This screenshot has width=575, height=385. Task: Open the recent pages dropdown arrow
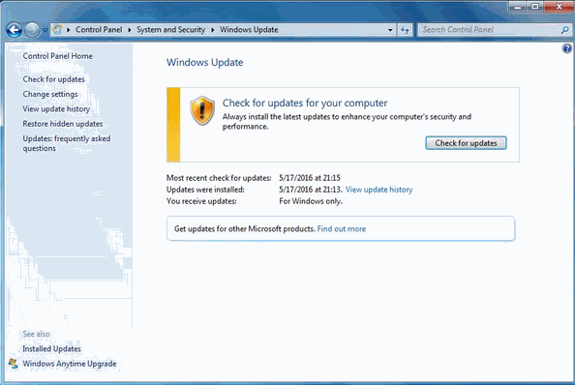click(x=45, y=30)
